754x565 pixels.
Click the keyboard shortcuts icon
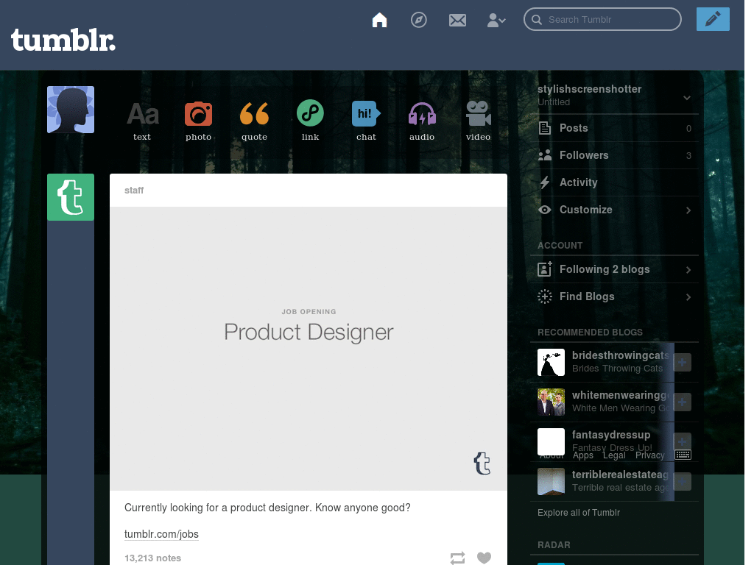[x=683, y=455]
